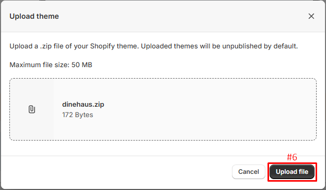
Task: Click the Maximum file size: 50 MB text
Action: click(51, 65)
